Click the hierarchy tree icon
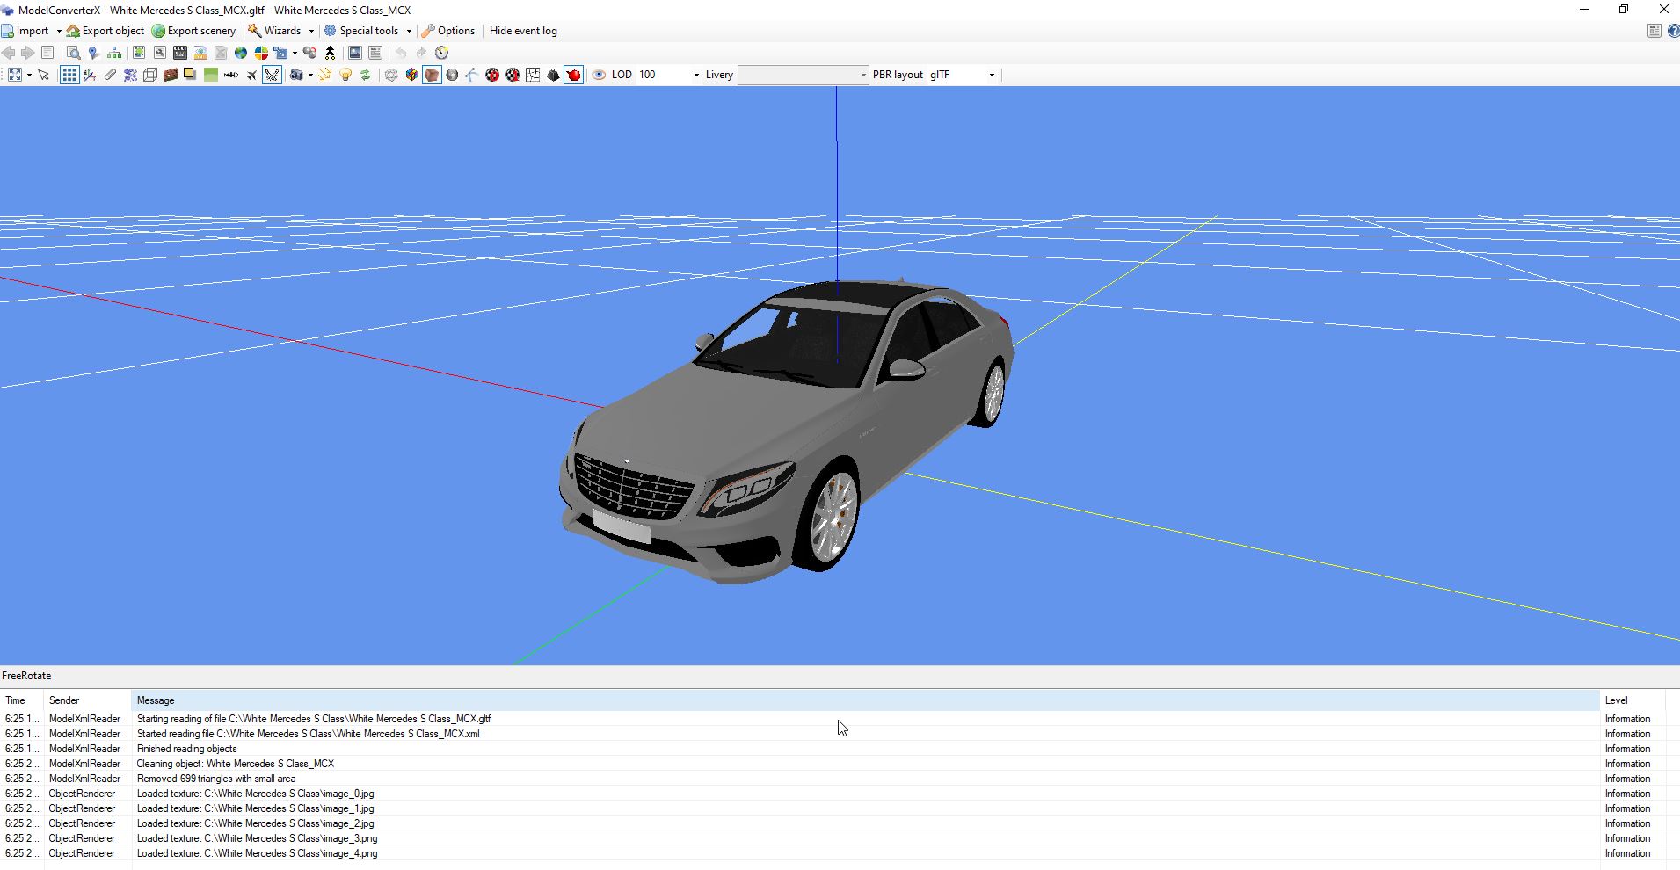 tap(114, 53)
